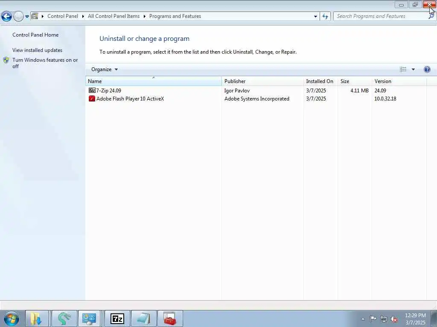Expand arrow after Control Panel breadcrumb

83,16
